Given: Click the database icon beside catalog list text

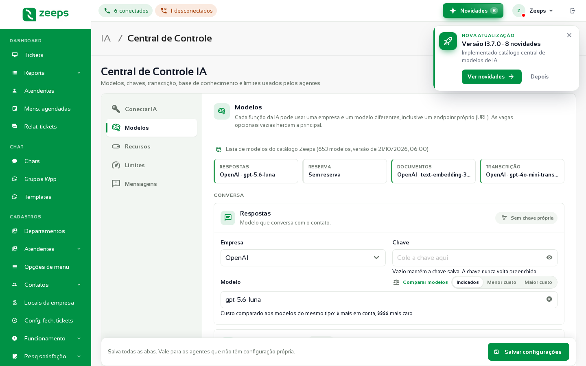Looking at the screenshot, I should [x=219, y=149].
